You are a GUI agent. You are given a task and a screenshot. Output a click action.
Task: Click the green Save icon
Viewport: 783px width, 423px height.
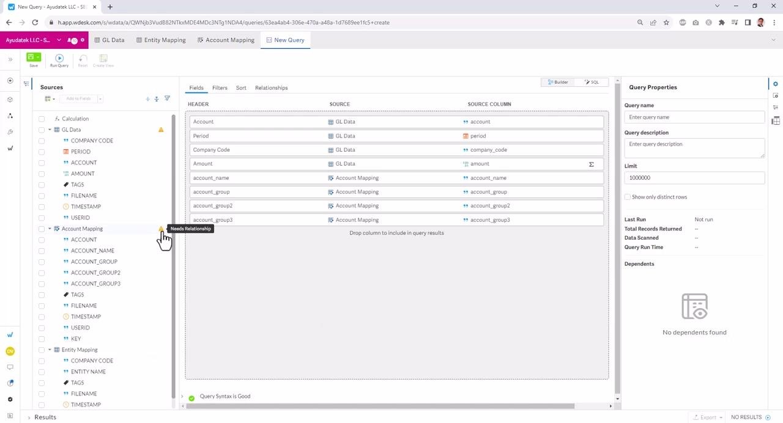click(x=31, y=57)
